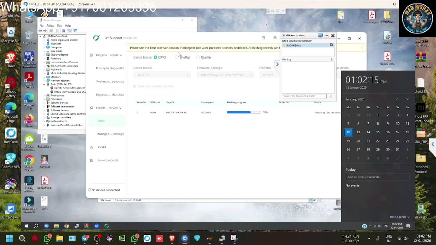Open Post-repair diagnostics sidebar item

pos(110,82)
